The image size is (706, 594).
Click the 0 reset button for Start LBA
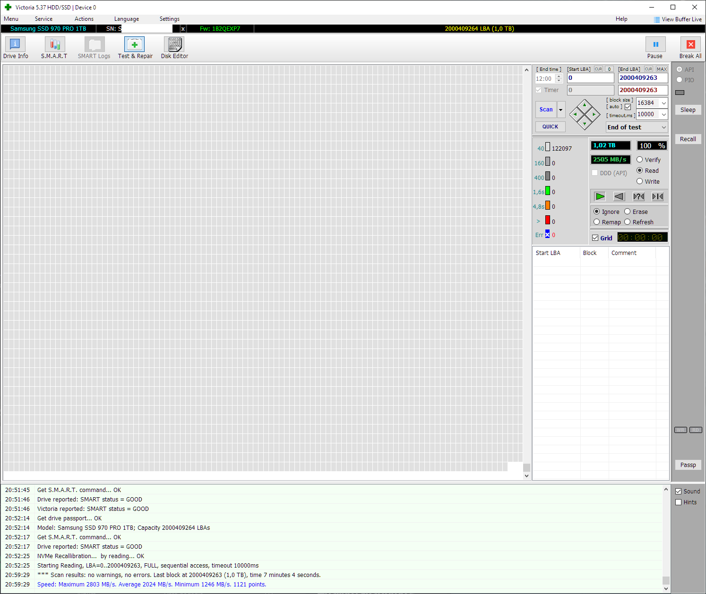coord(610,69)
